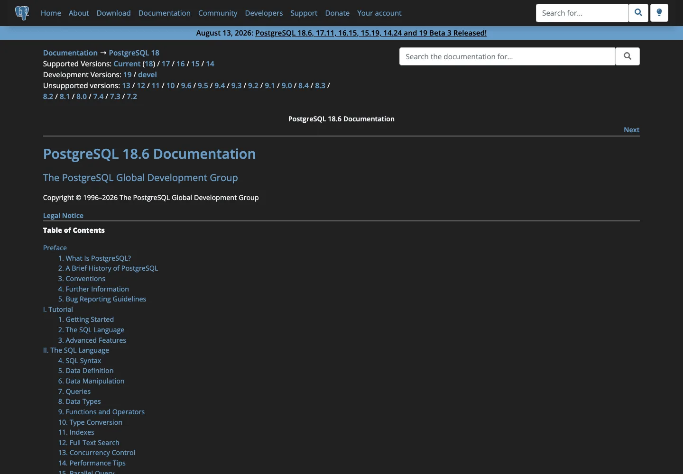The width and height of the screenshot is (683, 474).
Task: Open the Community menu item
Action: (x=218, y=13)
